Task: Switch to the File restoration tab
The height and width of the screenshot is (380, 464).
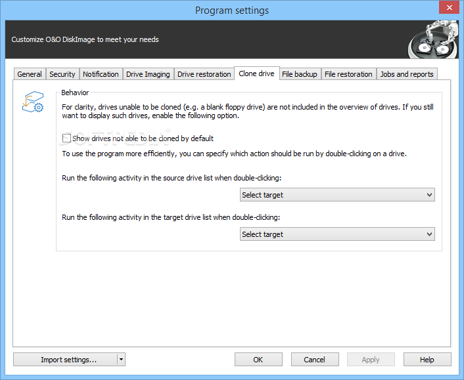Action: (x=348, y=74)
